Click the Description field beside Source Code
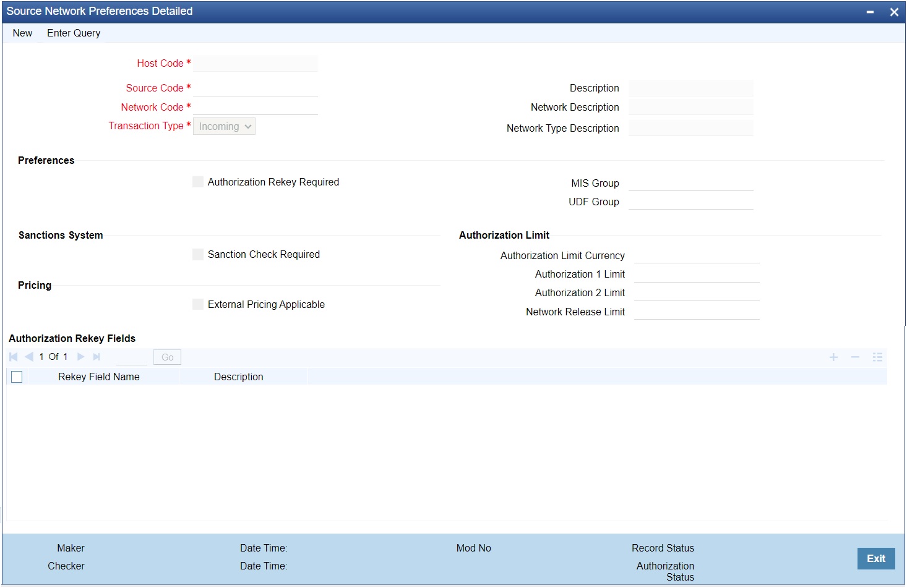The image size is (907, 588). [x=691, y=88]
